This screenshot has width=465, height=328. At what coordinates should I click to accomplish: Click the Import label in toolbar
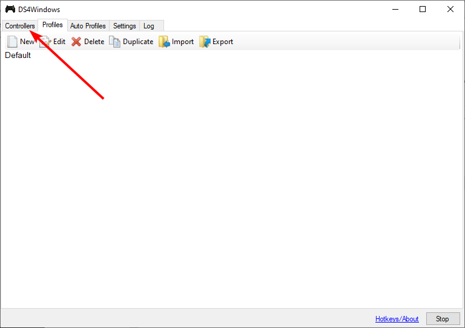tap(183, 42)
